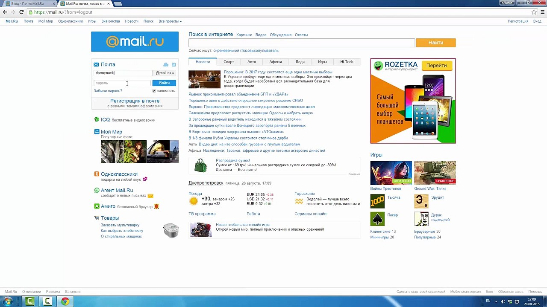Open the ТВ программа link
Screen dimensions: 547x307
tap(202, 214)
